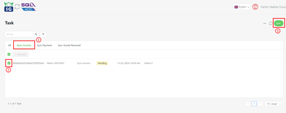
Task: Click the refresh task list icon
Action: click(x=271, y=23)
